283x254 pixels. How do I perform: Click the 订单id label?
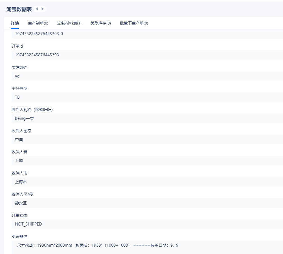click(17, 46)
